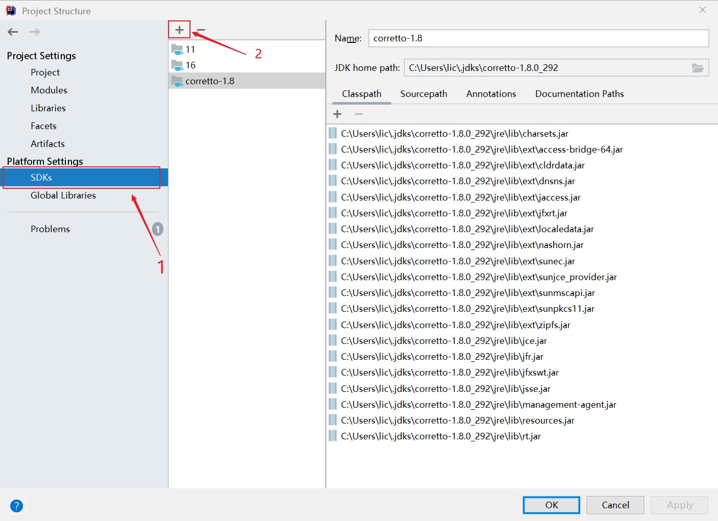Select the jfxrt.jar classpath entry
The height and width of the screenshot is (521, 718).
click(x=522, y=213)
